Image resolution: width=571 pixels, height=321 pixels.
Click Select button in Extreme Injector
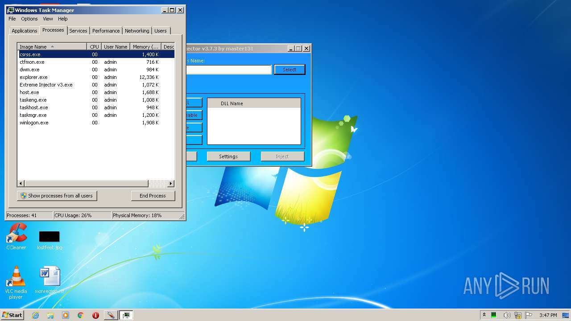pos(290,70)
